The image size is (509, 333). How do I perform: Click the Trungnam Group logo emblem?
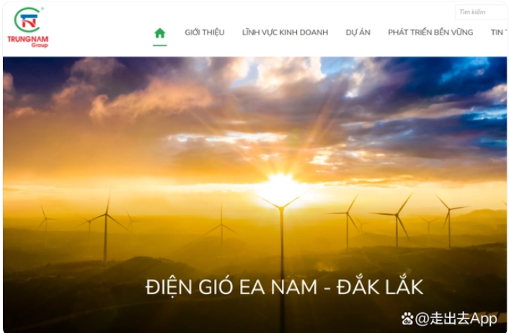27,20
